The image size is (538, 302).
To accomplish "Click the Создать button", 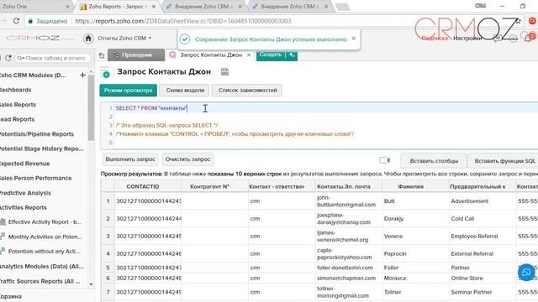I will [x=271, y=55].
